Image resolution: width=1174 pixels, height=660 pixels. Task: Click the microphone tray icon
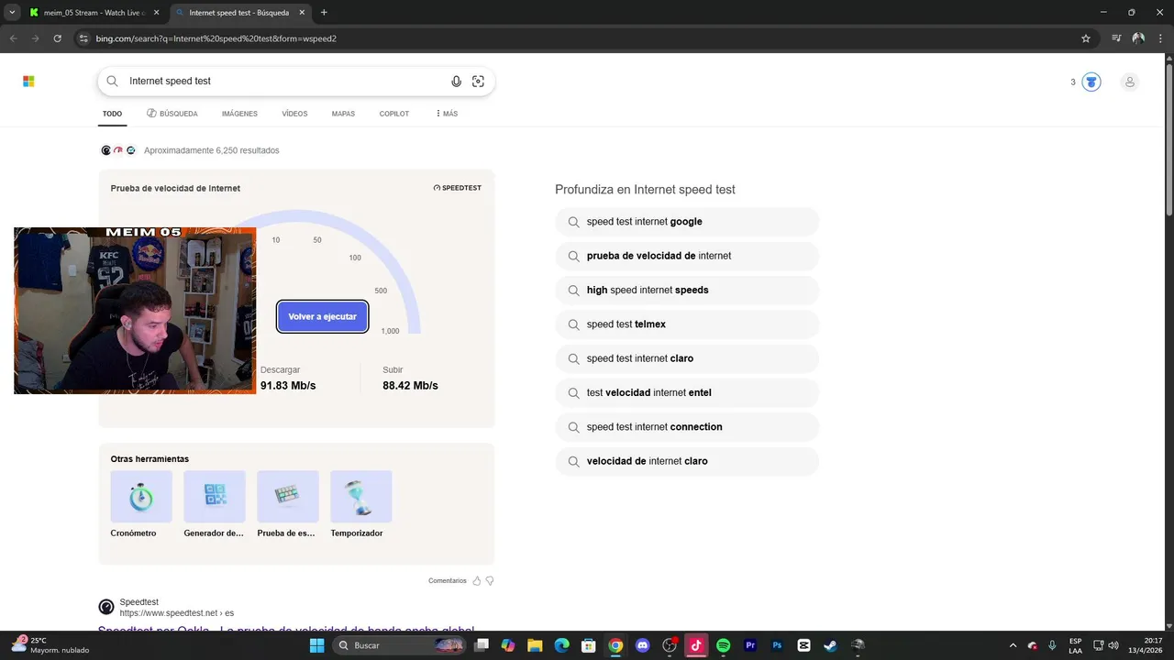(x=1052, y=645)
